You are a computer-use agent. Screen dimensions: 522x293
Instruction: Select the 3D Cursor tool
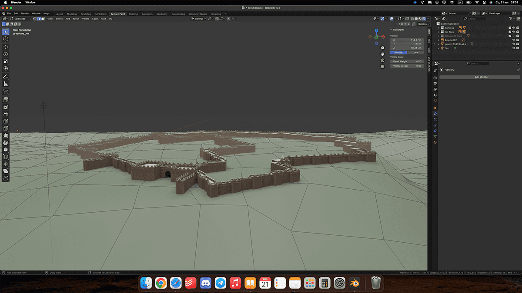[x=6, y=39]
